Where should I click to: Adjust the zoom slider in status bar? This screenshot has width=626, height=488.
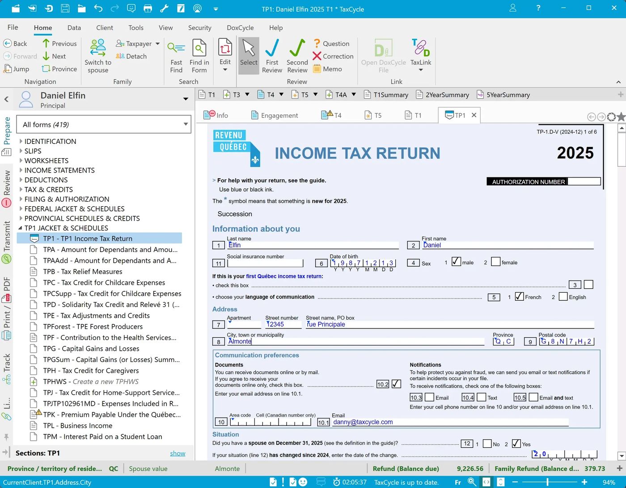[548, 483]
